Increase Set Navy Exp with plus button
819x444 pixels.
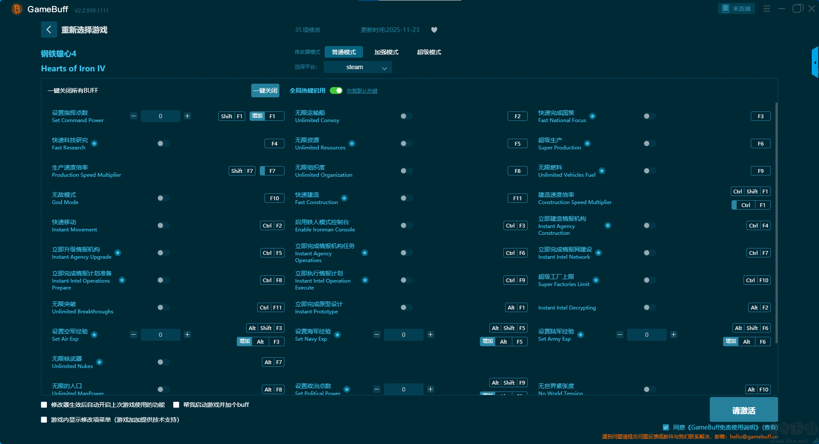(430, 335)
